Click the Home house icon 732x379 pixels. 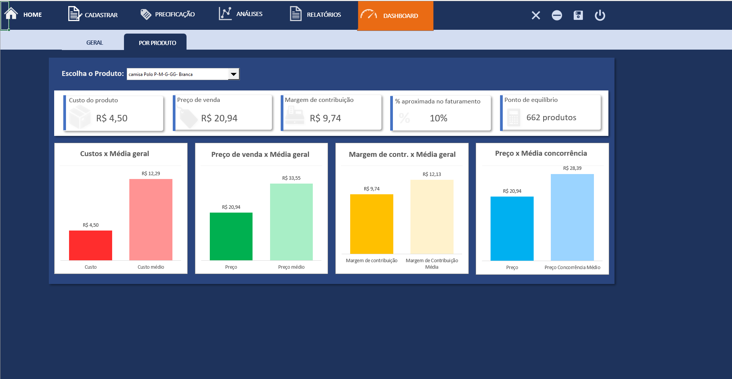pyautogui.click(x=11, y=14)
